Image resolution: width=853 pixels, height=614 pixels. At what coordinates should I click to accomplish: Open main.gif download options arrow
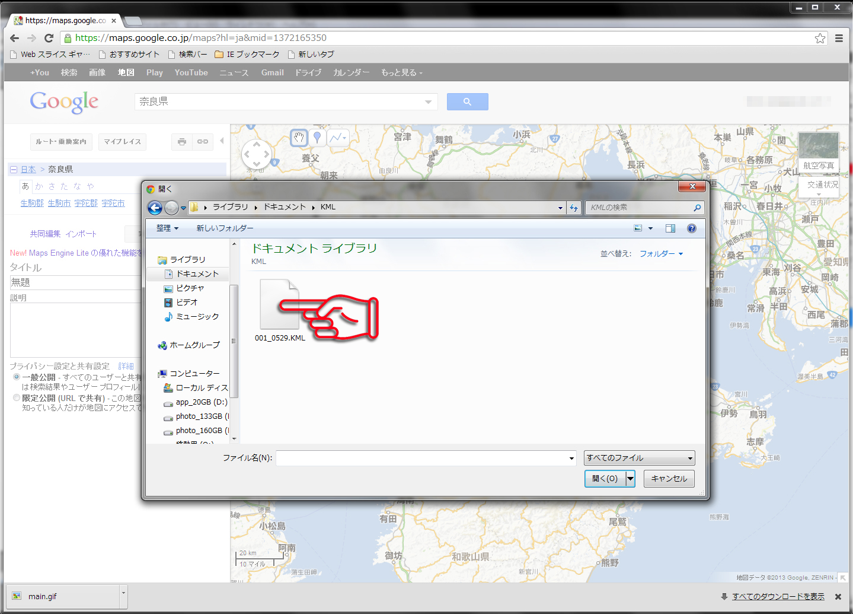coord(123,593)
